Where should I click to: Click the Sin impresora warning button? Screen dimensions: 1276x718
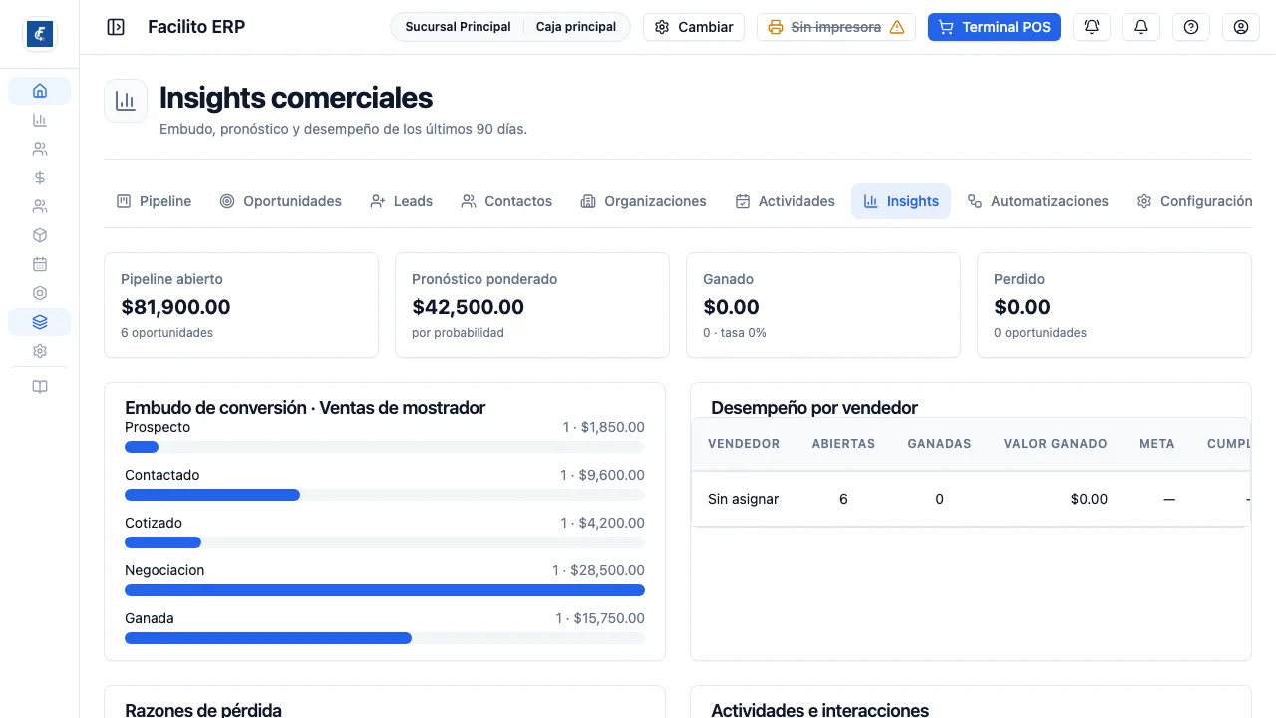tap(836, 27)
